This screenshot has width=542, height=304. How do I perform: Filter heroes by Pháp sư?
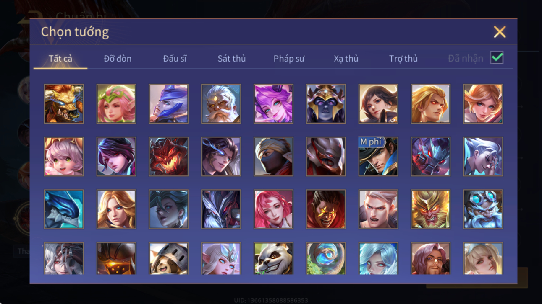click(x=289, y=59)
